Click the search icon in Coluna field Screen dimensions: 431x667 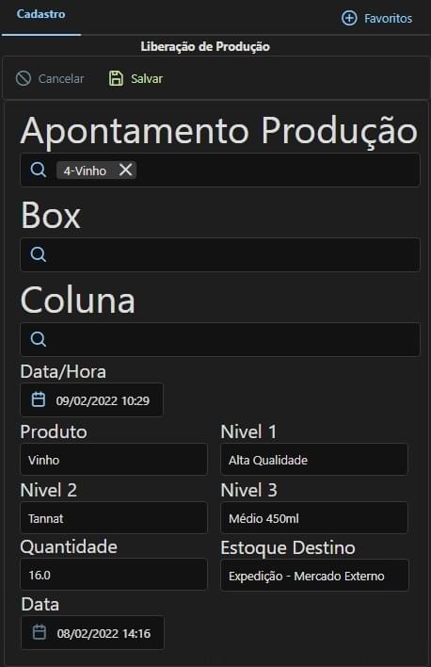39,339
